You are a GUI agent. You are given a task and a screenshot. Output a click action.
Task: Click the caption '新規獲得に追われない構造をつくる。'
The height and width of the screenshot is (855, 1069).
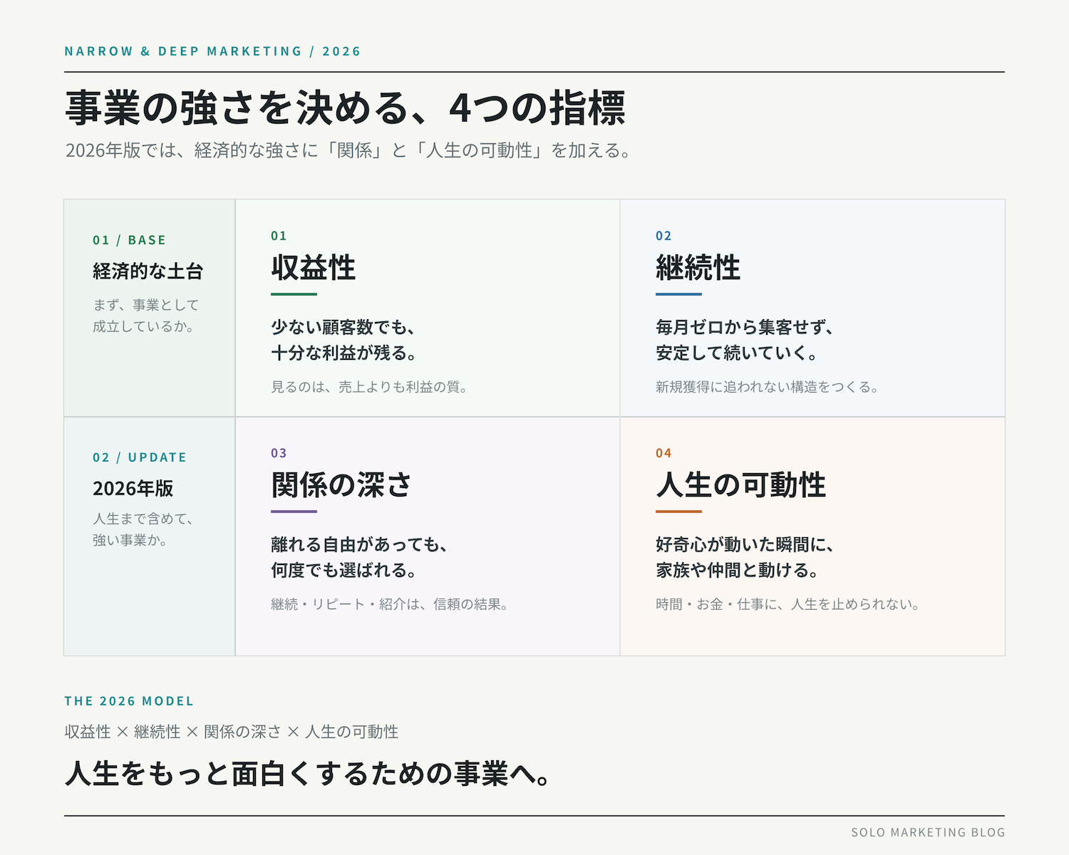[x=768, y=387]
